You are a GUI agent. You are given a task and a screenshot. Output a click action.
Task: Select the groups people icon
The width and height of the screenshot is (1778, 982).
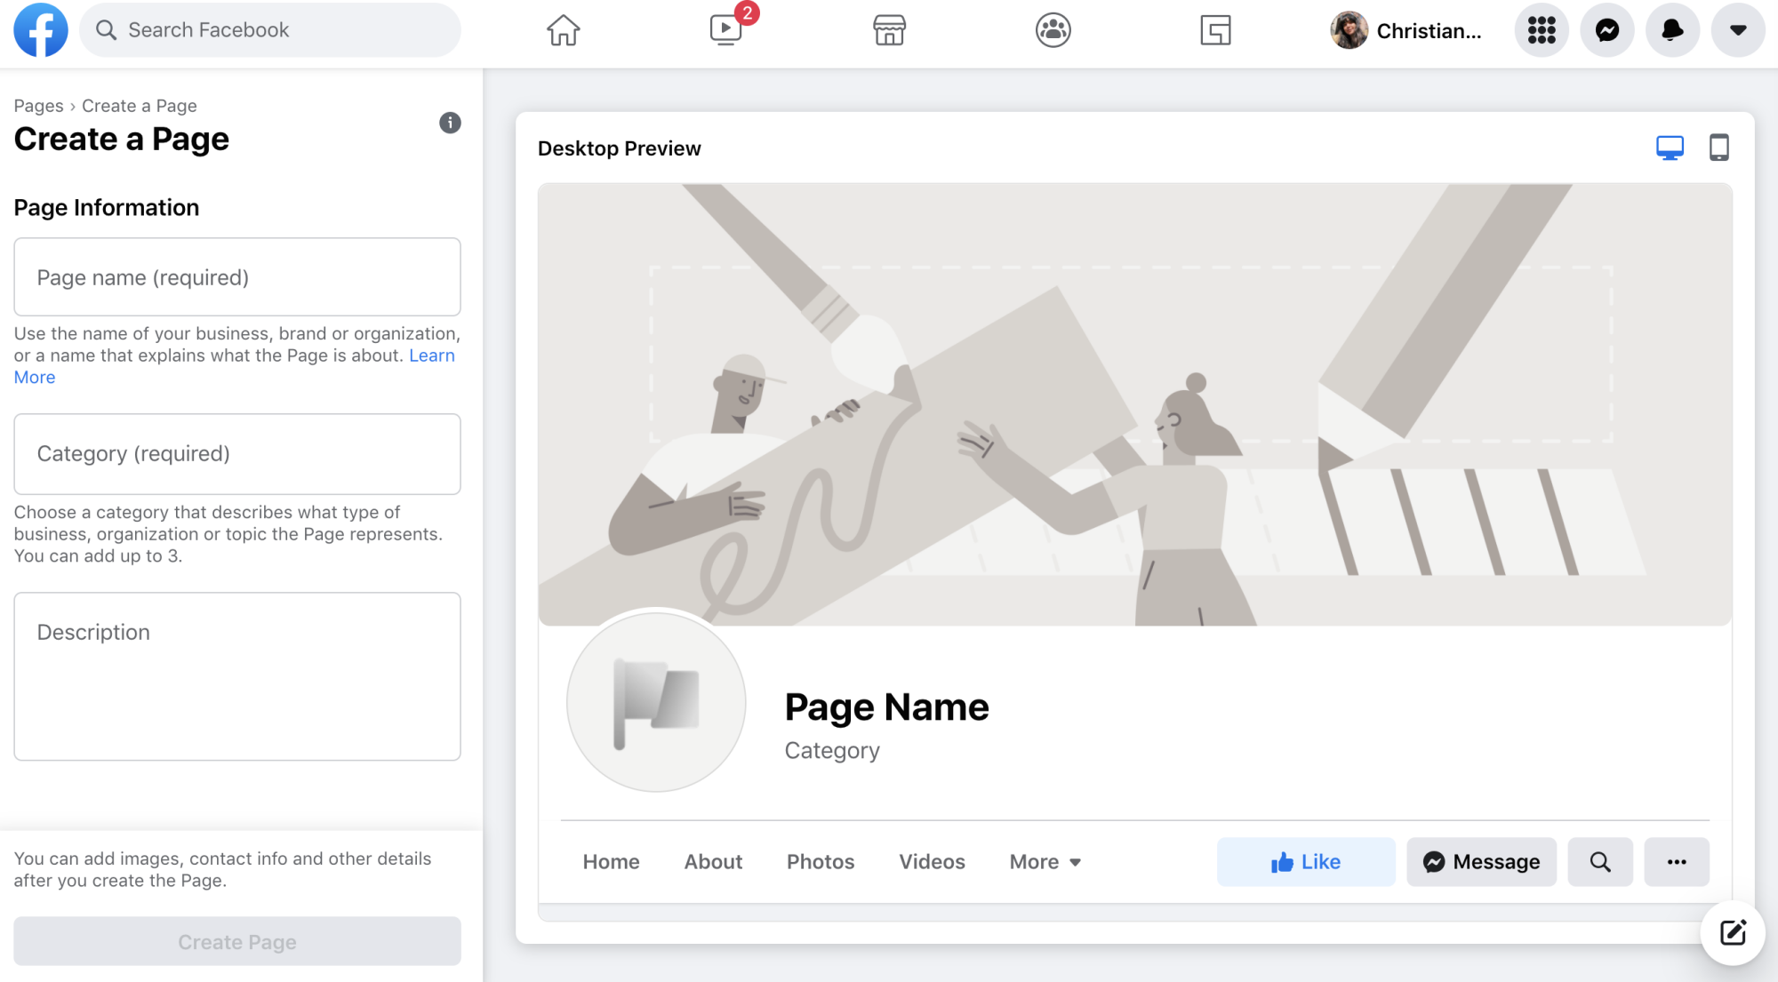pos(1051,30)
